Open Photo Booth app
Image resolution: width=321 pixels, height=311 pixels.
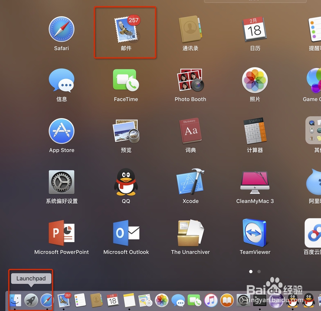click(x=190, y=80)
